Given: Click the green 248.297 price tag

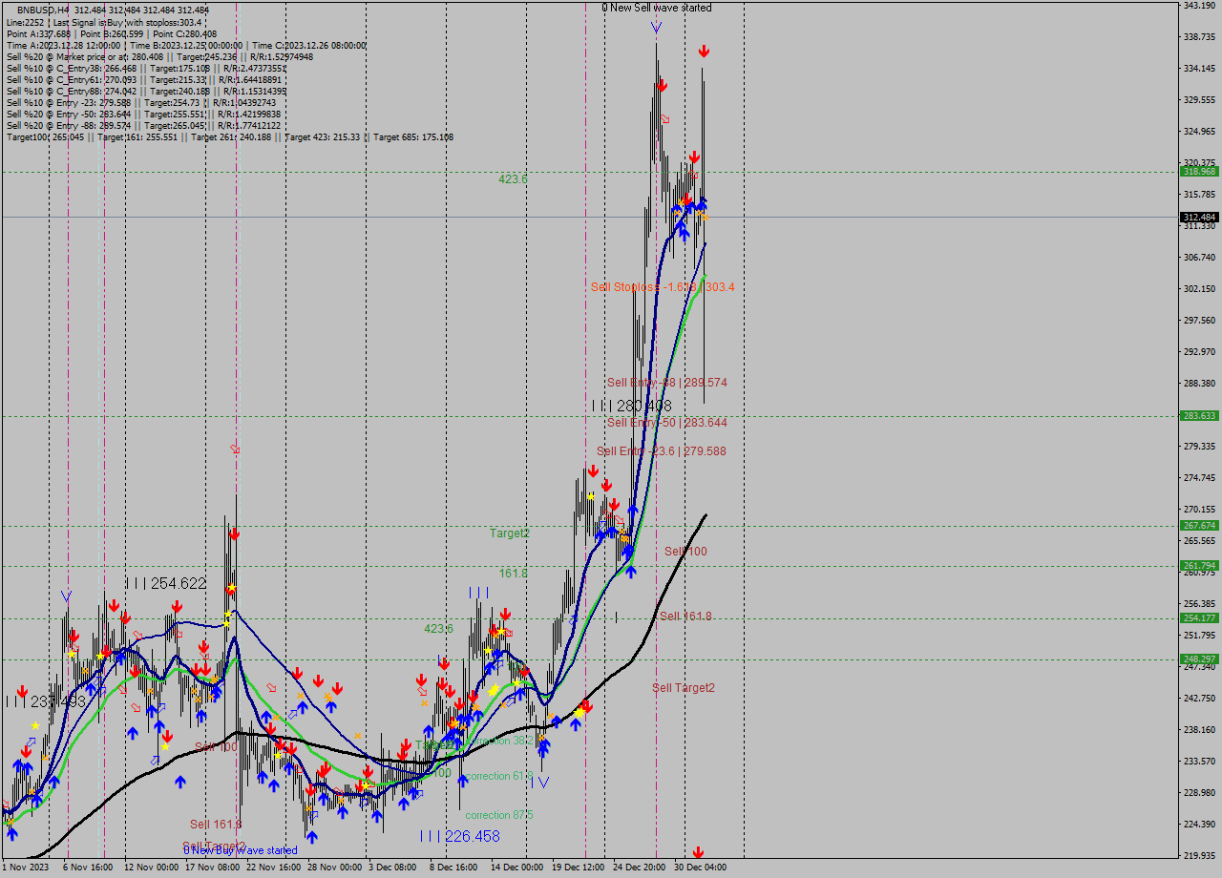Looking at the screenshot, I should (x=1199, y=658).
